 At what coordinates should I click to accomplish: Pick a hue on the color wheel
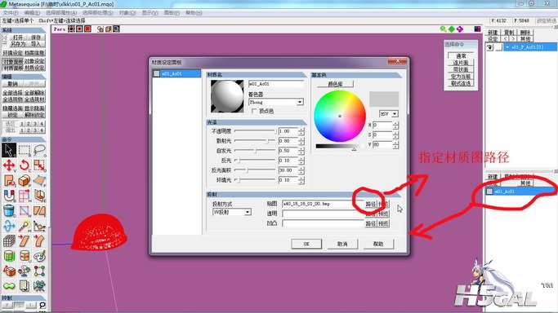[x=340, y=116]
